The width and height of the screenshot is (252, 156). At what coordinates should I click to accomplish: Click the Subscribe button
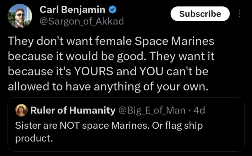coord(200,14)
